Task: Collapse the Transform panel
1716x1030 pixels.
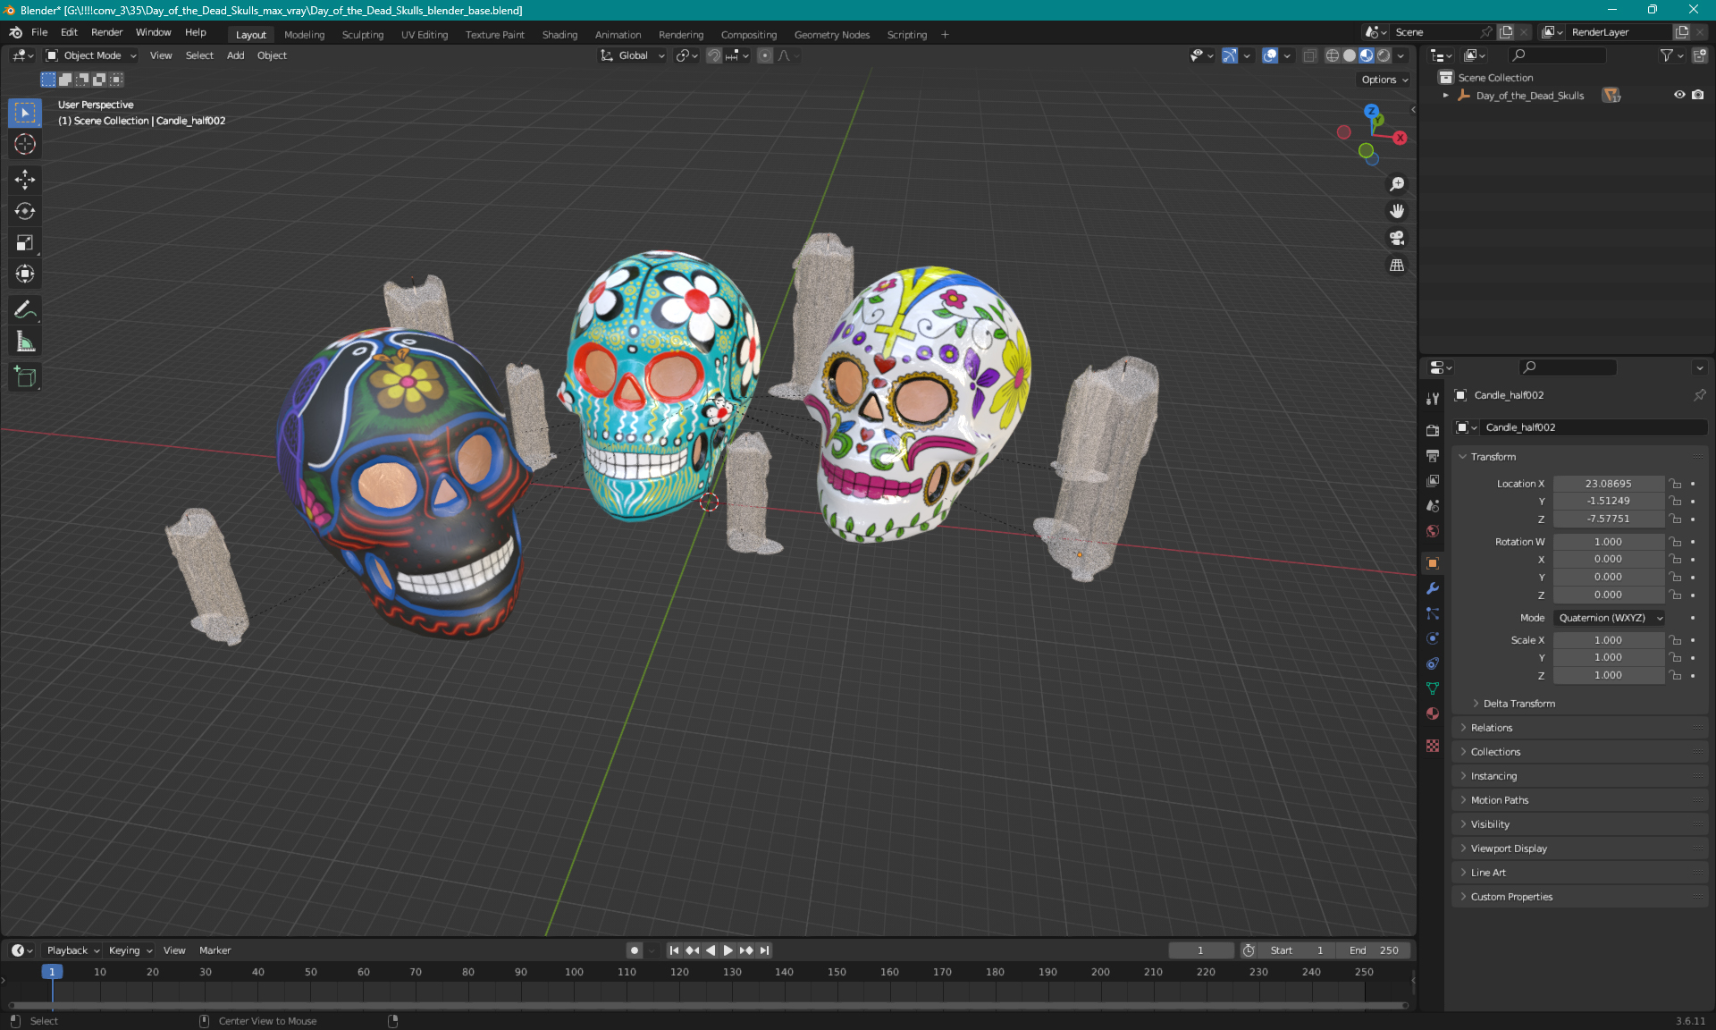Action: (x=1493, y=457)
